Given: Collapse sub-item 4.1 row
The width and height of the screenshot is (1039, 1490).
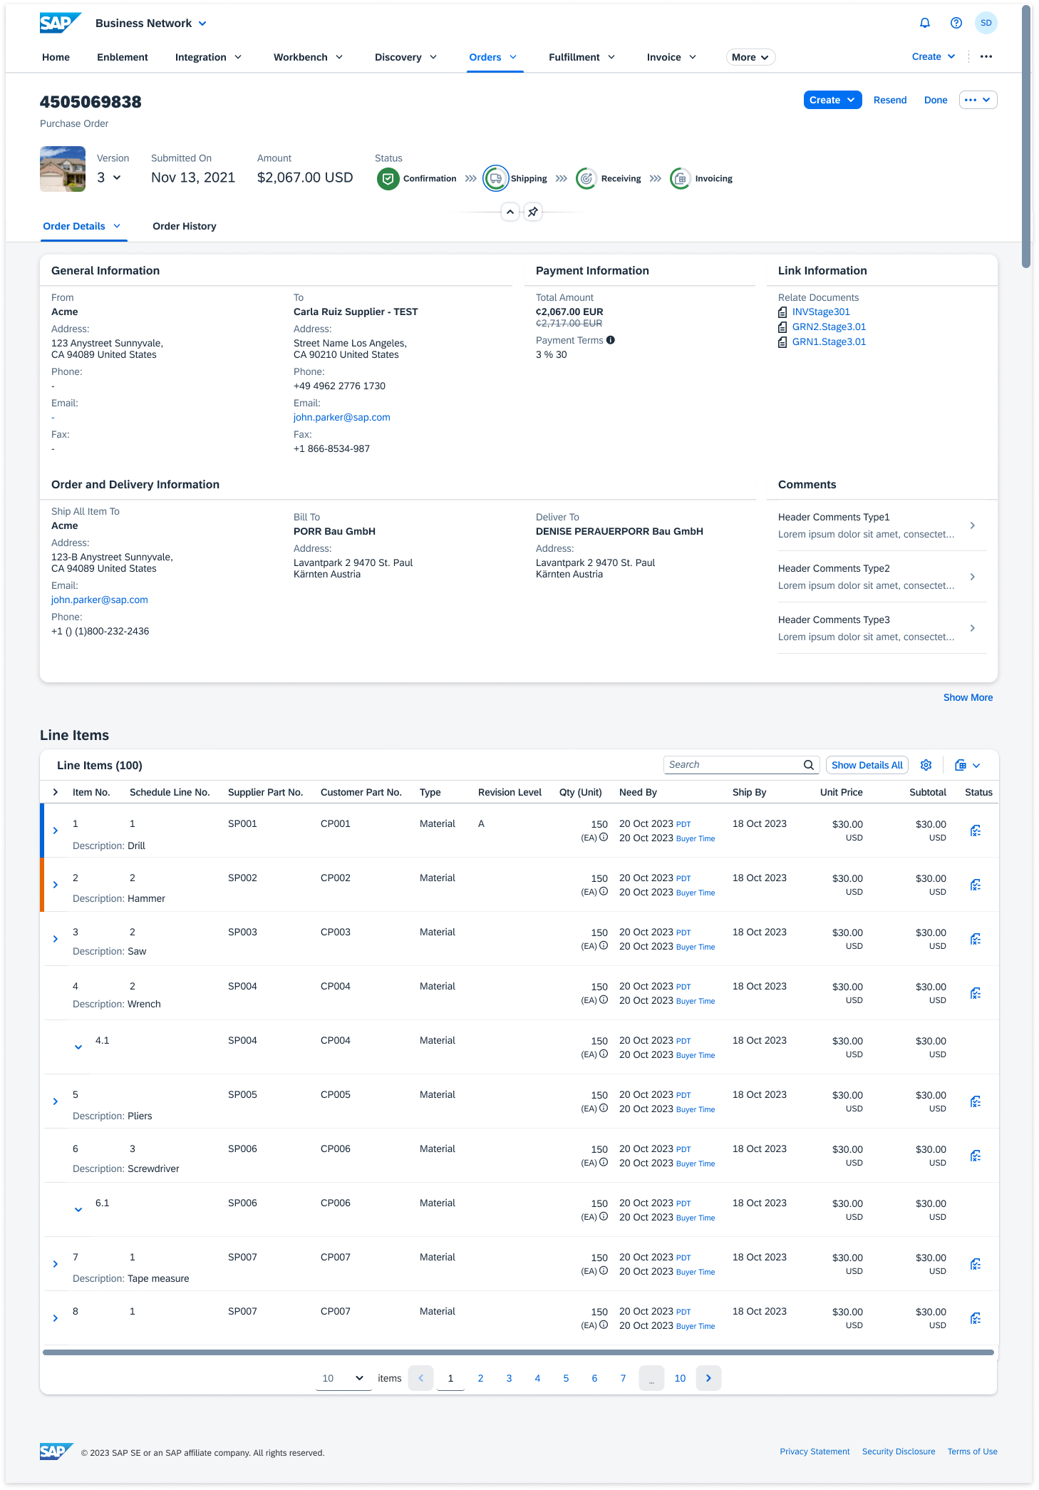Looking at the screenshot, I should point(78,1047).
